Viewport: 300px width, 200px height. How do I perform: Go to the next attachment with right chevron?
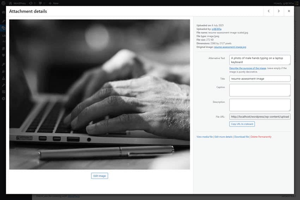click(278, 11)
